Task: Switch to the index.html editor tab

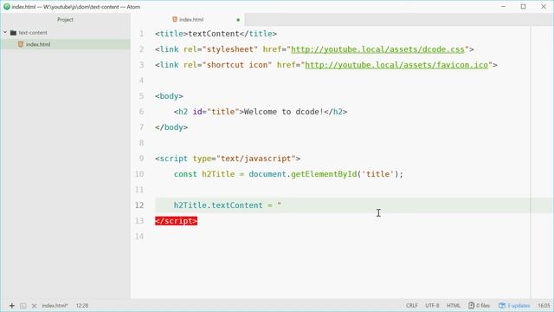Action: pyautogui.click(x=190, y=20)
